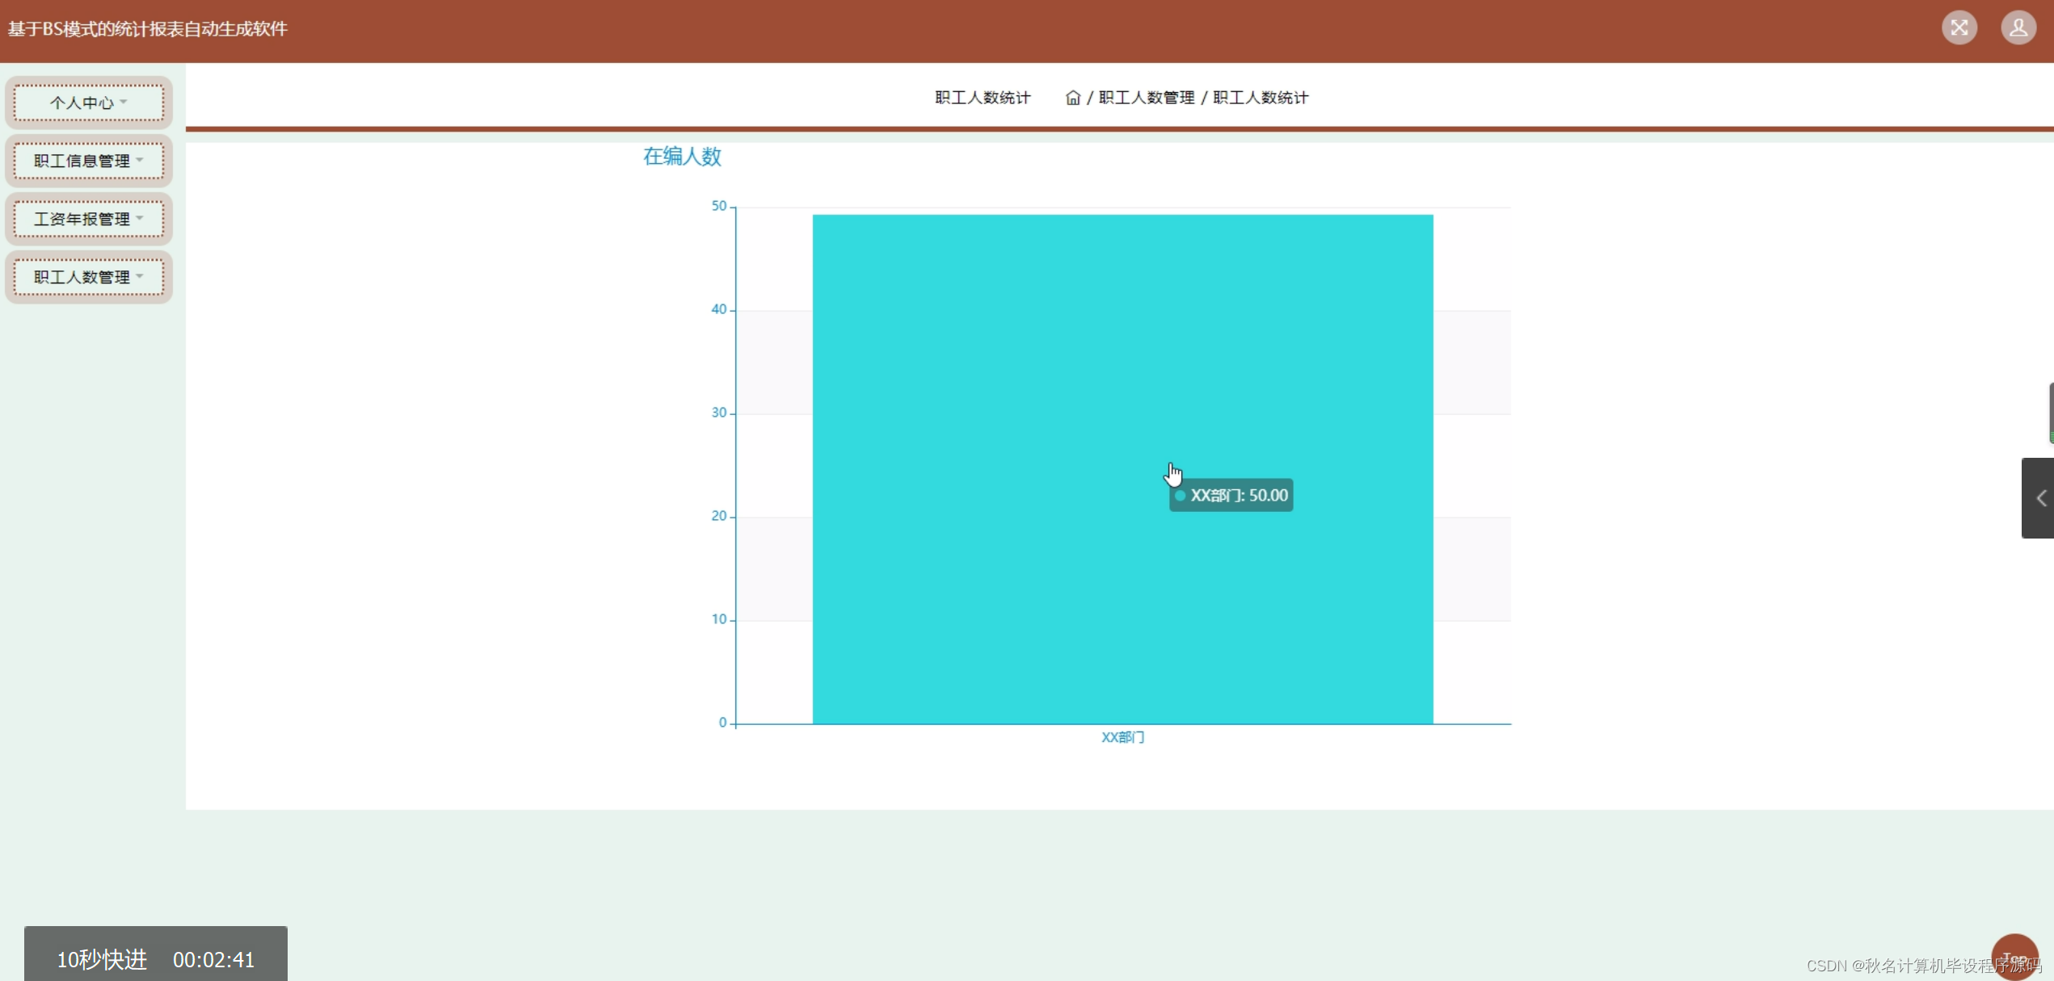Click the chart title 在编人数

pyautogui.click(x=681, y=157)
